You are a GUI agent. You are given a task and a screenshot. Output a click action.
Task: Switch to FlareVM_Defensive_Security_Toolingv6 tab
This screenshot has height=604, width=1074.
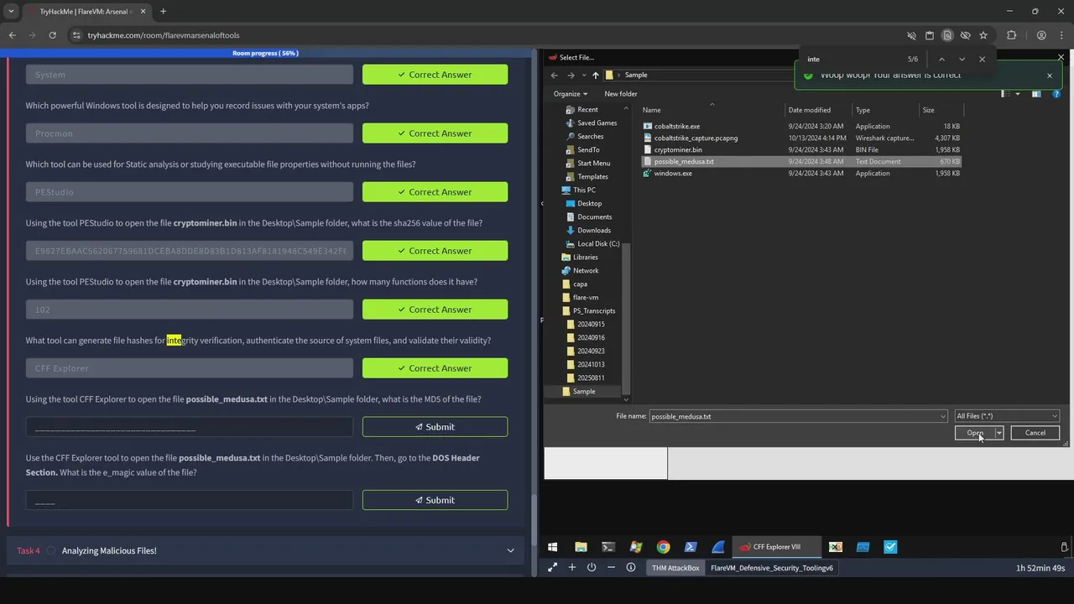(771, 568)
